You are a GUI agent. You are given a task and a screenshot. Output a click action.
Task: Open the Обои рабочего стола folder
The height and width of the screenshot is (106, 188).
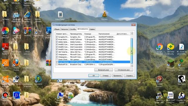click(26, 49)
